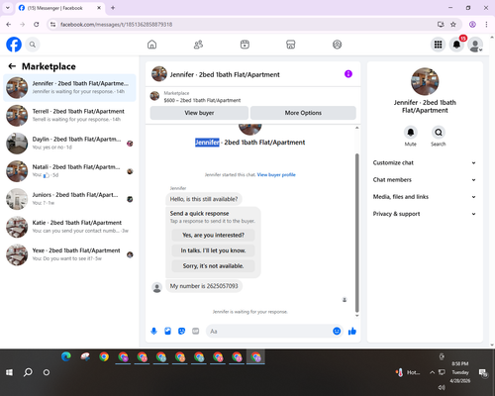Viewport: 495px width, 396px height.
Task: Attach a photo file icon
Action: click(x=167, y=331)
